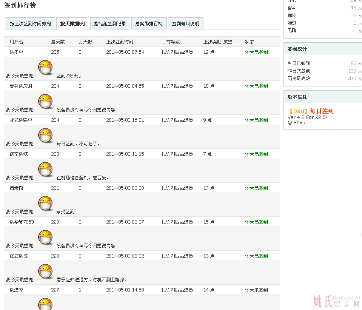Click the smiley emoticon under 闽南姚斌's row
Image resolution: width=362 pixels, height=310 pixels.
(x=46, y=170)
